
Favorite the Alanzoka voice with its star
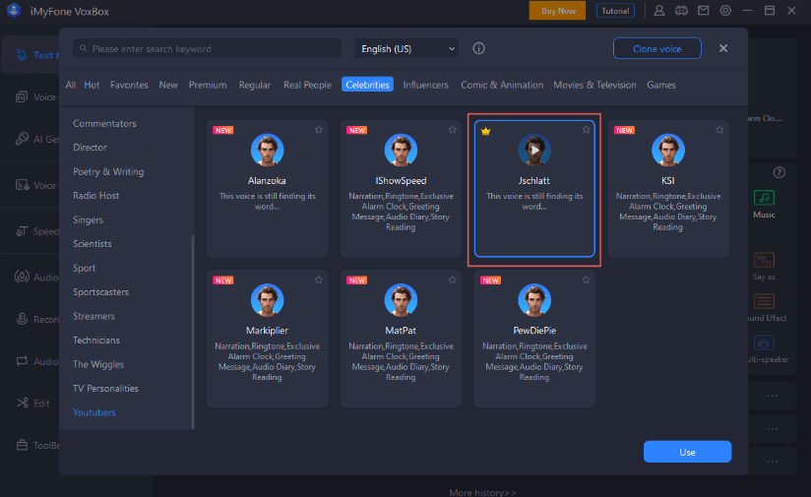pyautogui.click(x=319, y=130)
